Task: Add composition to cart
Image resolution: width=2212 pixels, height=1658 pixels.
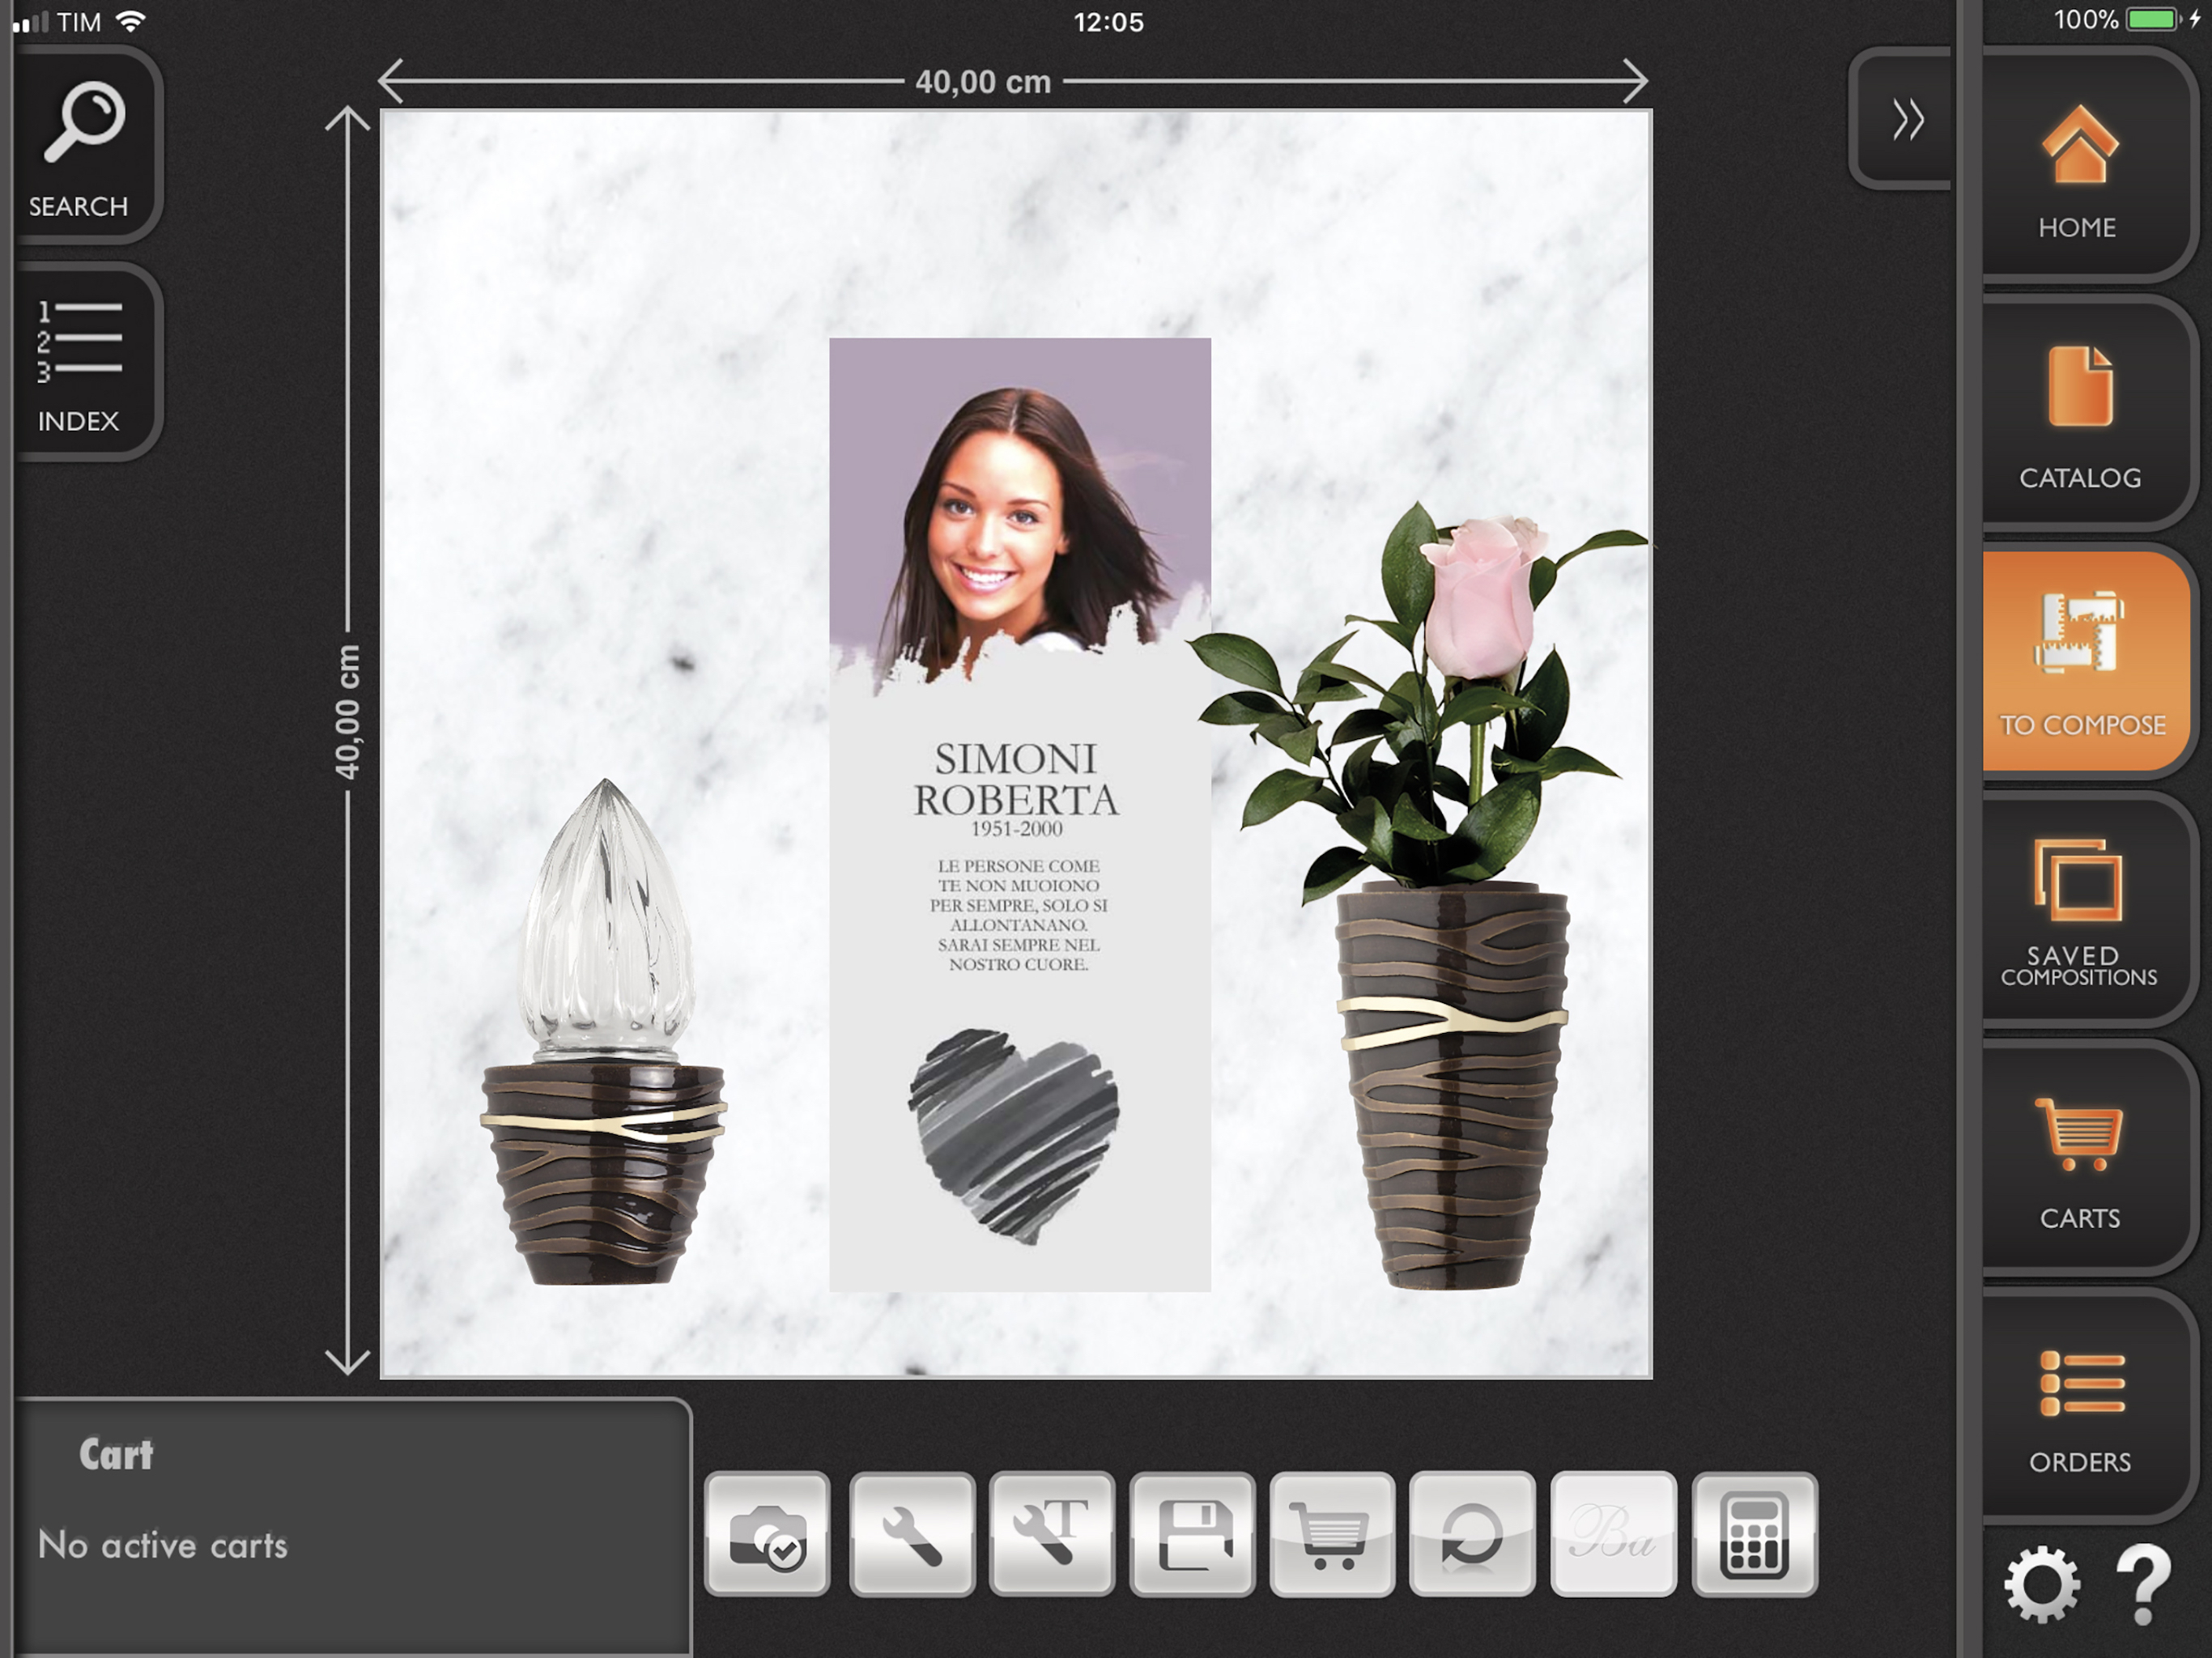Action: coord(1332,1534)
